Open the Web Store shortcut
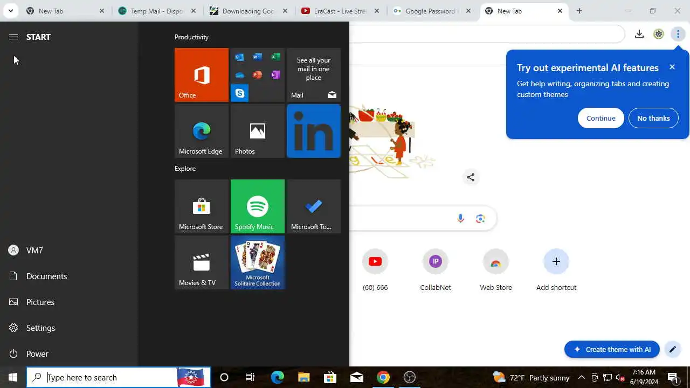 [x=496, y=271]
